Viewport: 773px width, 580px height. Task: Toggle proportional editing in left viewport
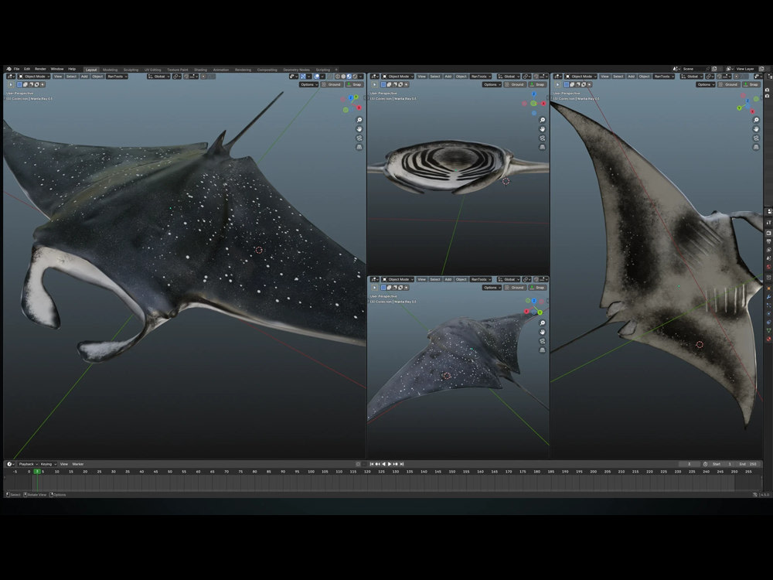pos(203,77)
